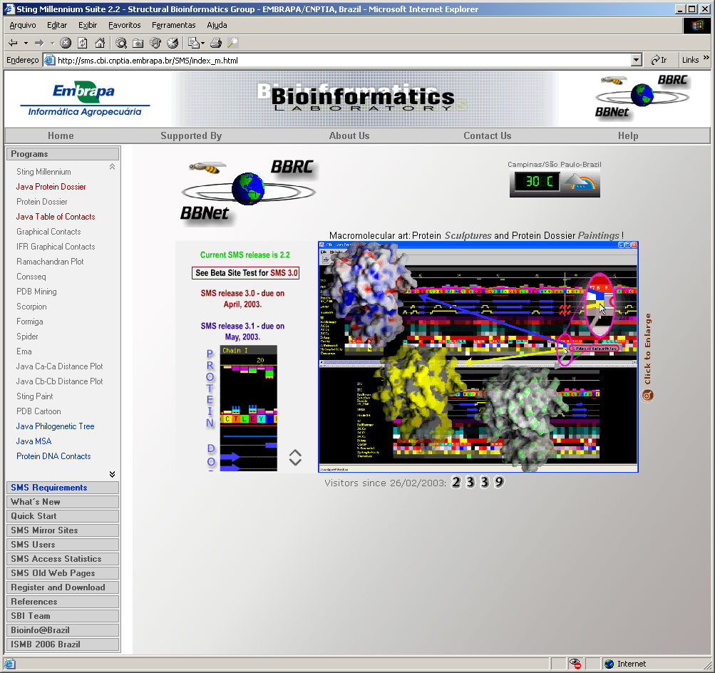Click the vertical Click to Enlarge text
The height and width of the screenshot is (673, 715).
click(x=647, y=349)
